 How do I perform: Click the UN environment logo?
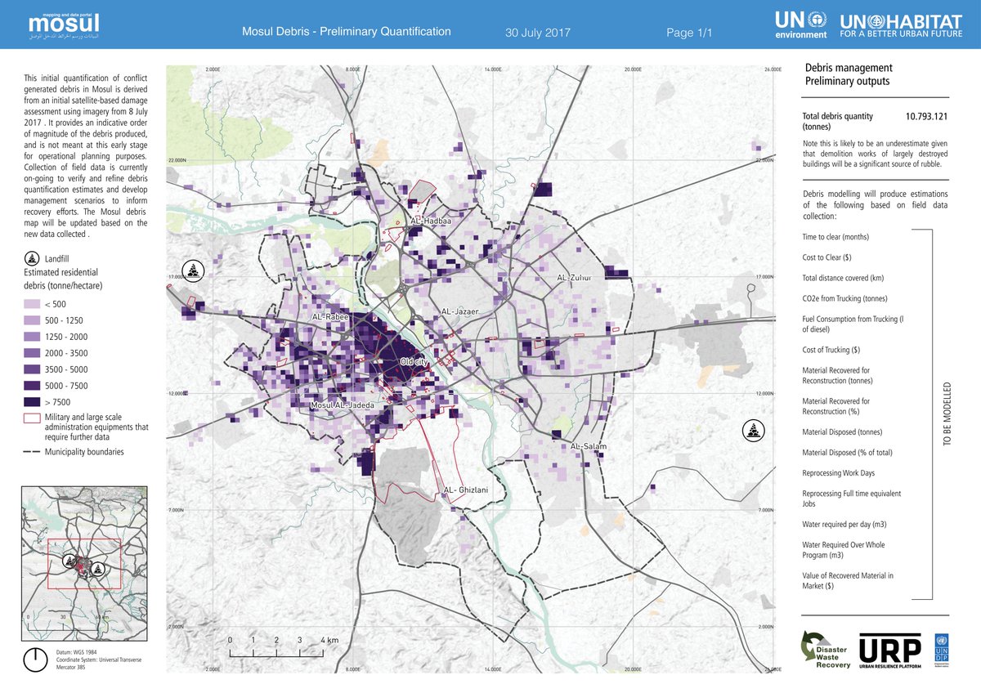[x=801, y=25]
